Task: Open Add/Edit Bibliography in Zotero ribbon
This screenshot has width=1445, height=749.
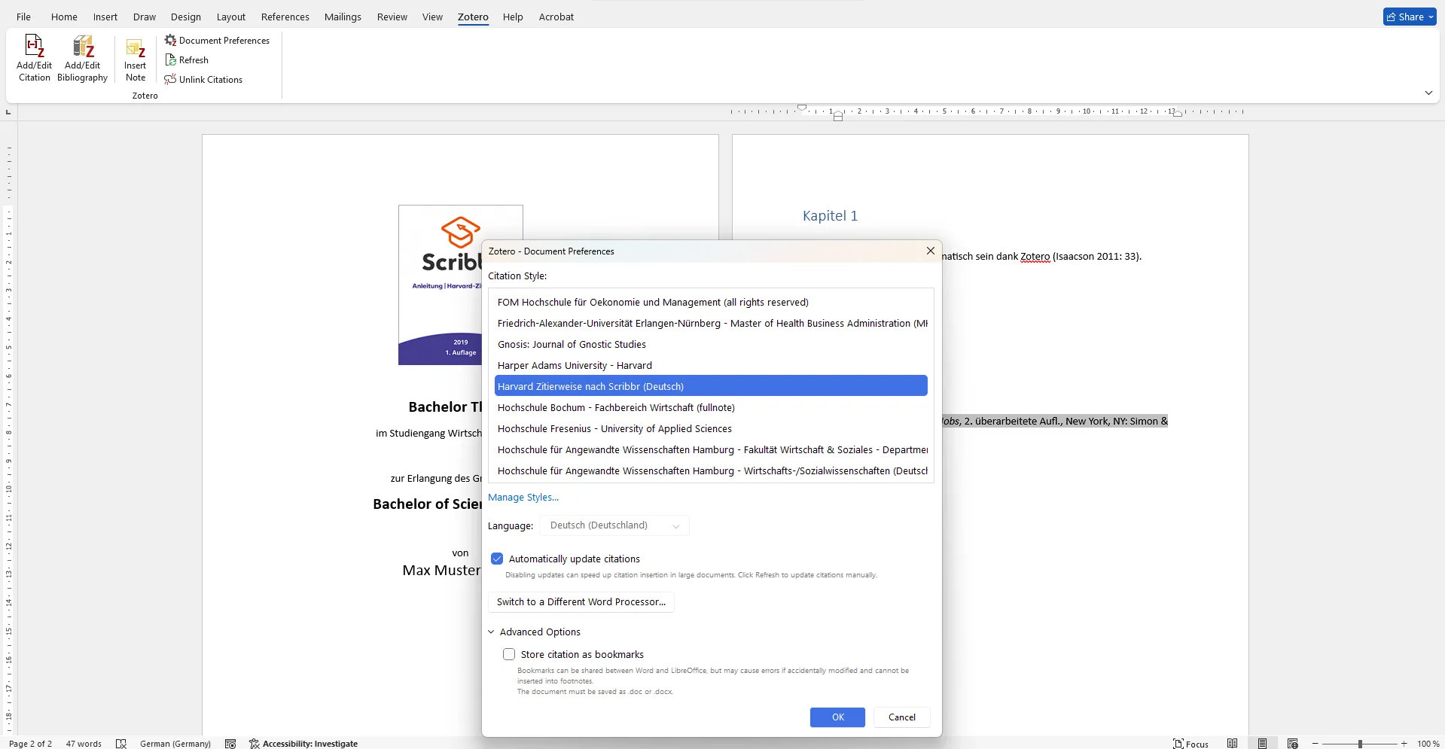Action: click(82, 58)
